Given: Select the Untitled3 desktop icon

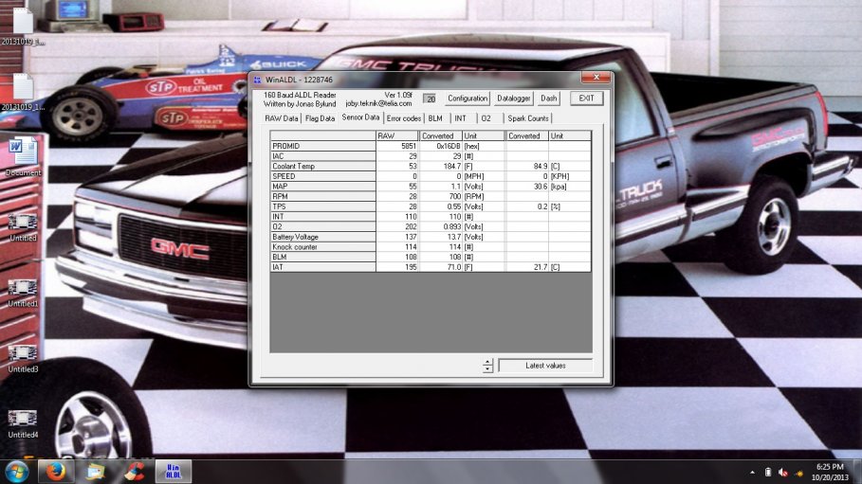Looking at the screenshot, I should click(23, 358).
